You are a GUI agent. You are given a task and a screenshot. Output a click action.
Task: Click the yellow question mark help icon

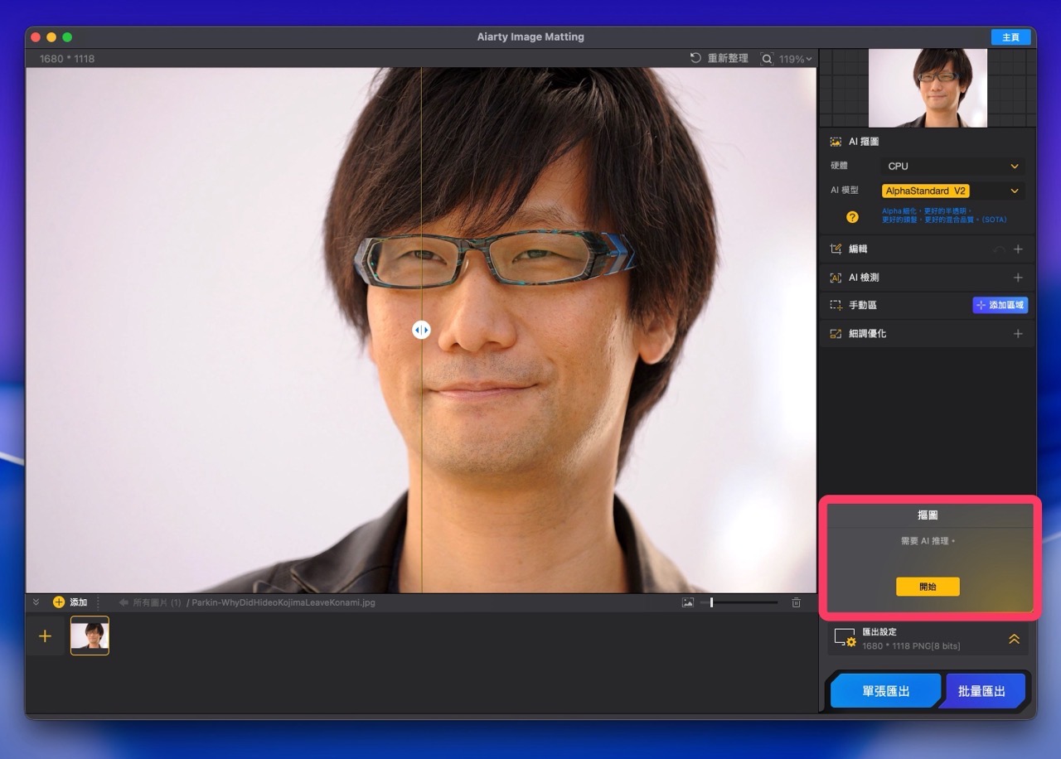(x=851, y=217)
